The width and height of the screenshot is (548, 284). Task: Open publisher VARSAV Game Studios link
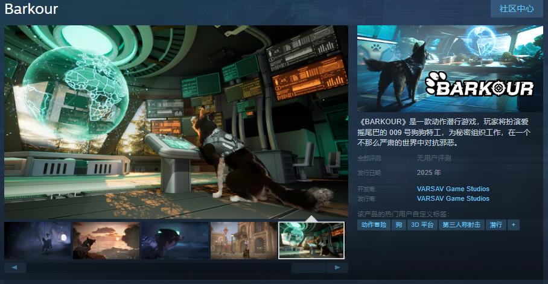(453, 198)
